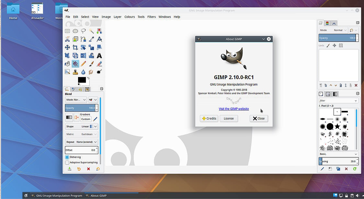Select the Bucket Fill tool
364x199 pixels.
pyautogui.click(x=67, y=64)
